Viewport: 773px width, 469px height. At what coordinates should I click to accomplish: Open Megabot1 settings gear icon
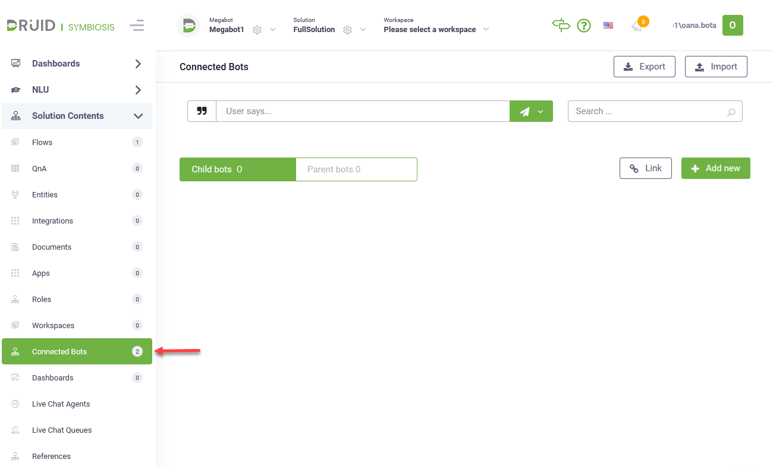(x=257, y=30)
